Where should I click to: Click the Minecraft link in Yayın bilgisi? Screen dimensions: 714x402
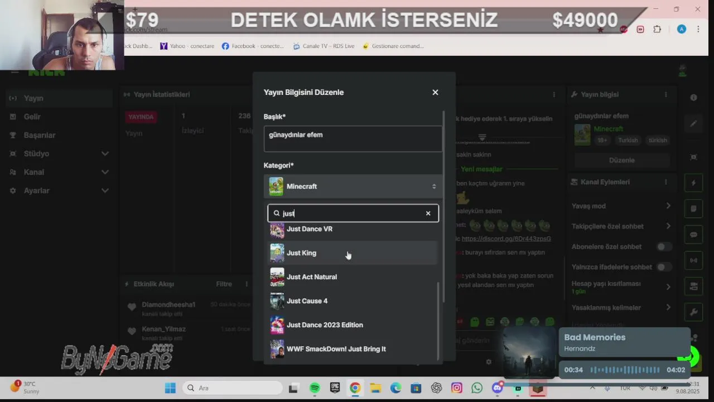pyautogui.click(x=608, y=129)
